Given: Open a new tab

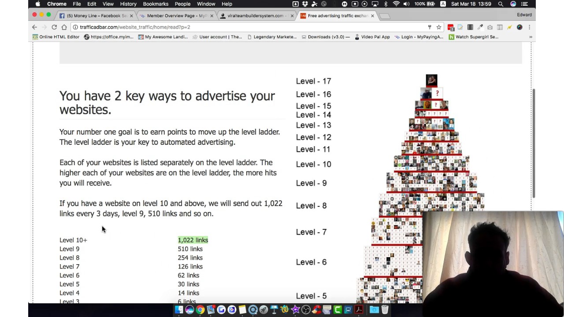Looking at the screenshot, I should point(385,16).
